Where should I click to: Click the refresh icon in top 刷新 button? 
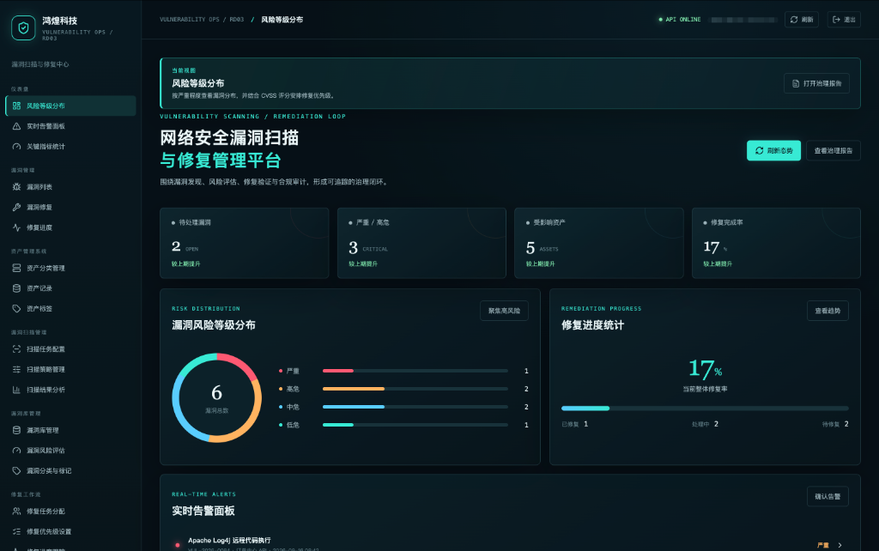[x=794, y=20]
